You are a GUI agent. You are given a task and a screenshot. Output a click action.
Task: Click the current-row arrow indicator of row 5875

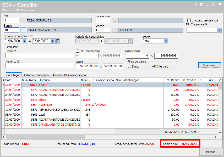tap(3, 85)
